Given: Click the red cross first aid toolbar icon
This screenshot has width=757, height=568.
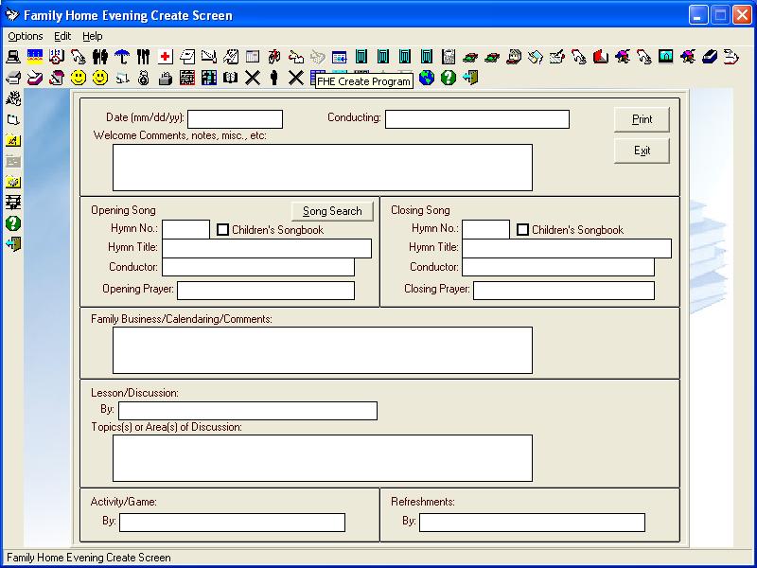Looking at the screenshot, I should click(165, 57).
